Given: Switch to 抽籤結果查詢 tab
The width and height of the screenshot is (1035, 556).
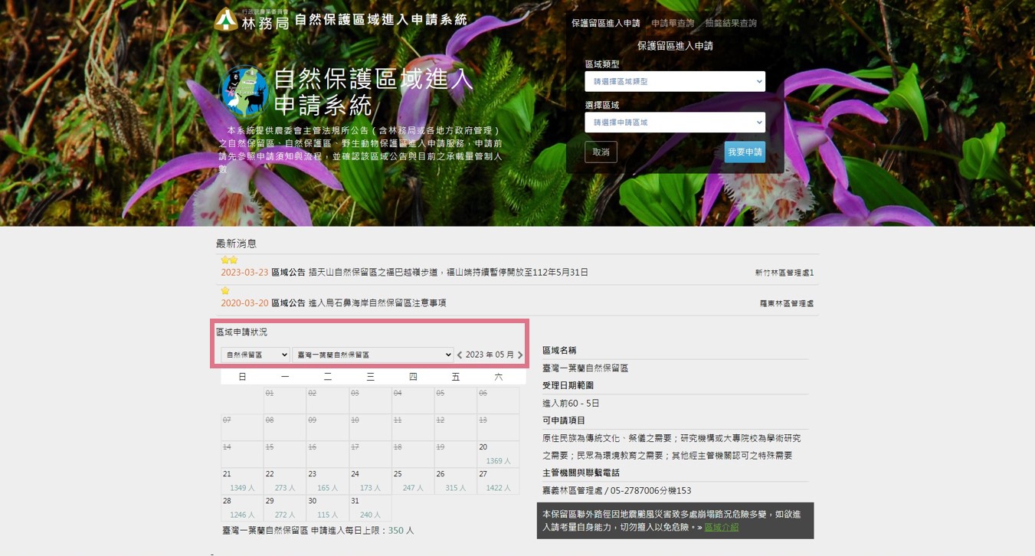Looking at the screenshot, I should 731,24.
